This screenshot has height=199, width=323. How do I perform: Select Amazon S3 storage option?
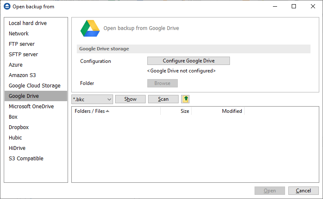(x=36, y=75)
